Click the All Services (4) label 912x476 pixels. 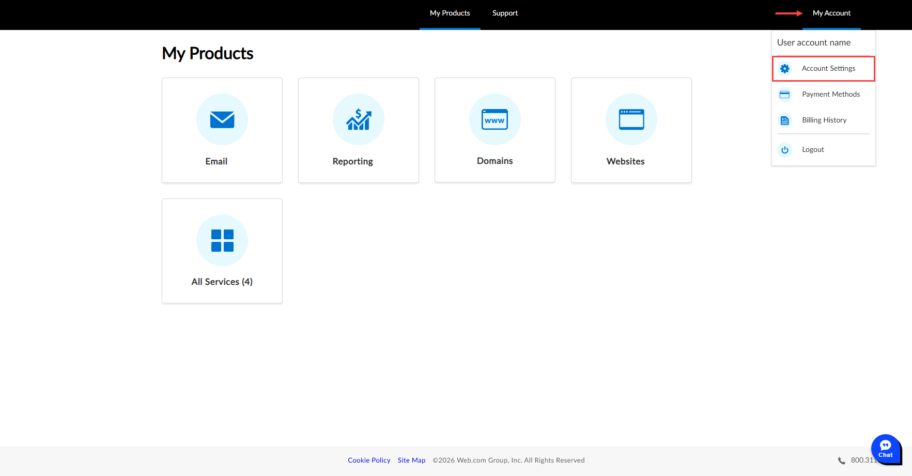coord(222,282)
